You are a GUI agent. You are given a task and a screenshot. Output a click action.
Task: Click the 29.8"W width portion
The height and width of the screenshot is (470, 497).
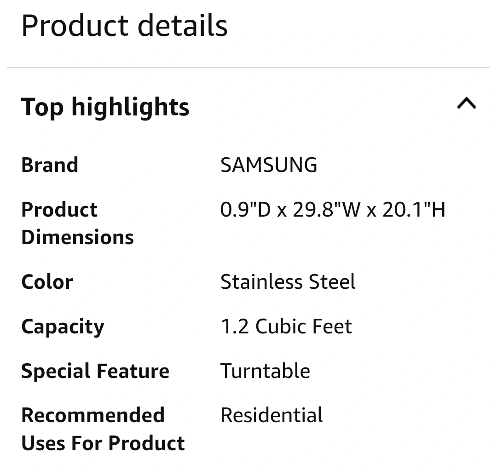pos(327,210)
